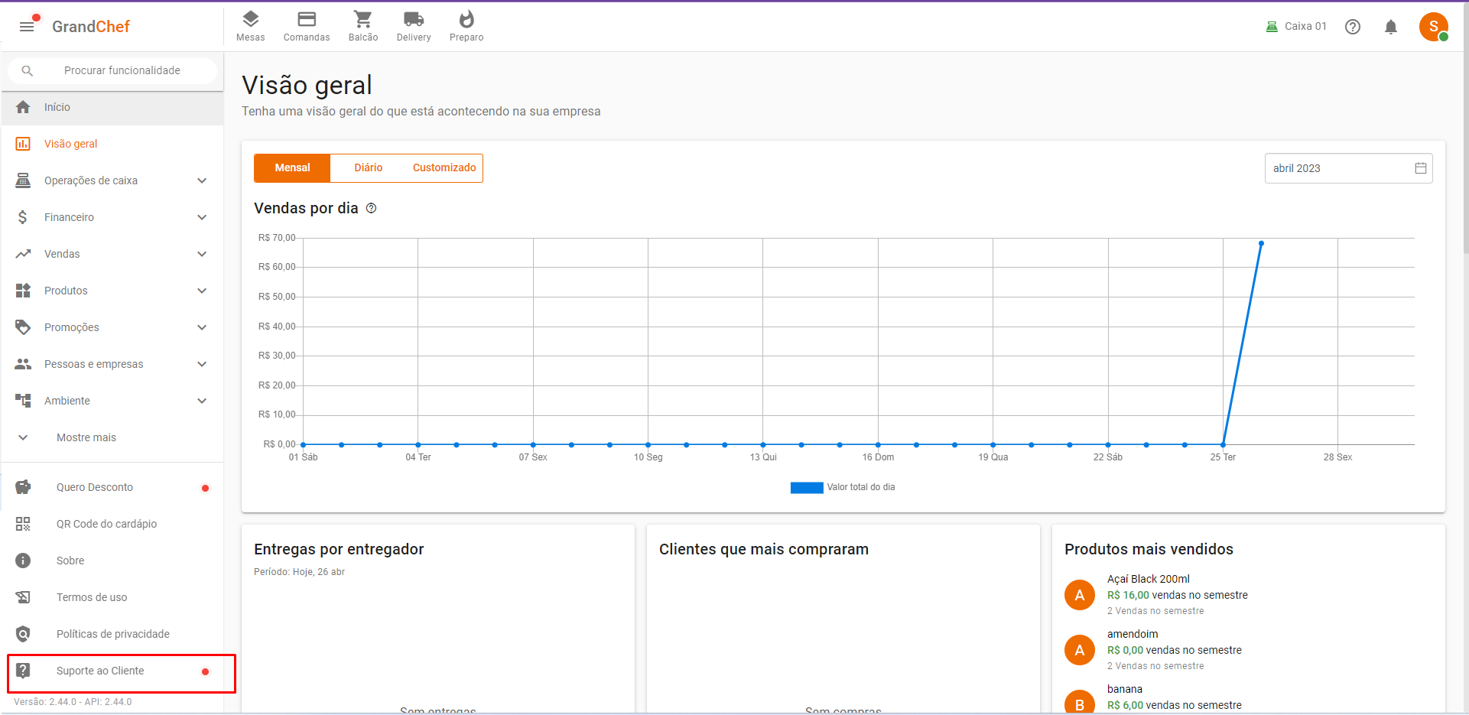Viewport: 1469px width, 715px height.
Task: Toggle the Valor total do dia legend swatch
Action: click(806, 488)
